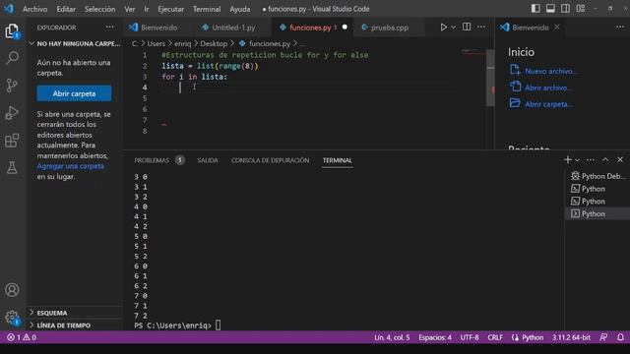This screenshot has width=630, height=354.
Task: Open the Extensions view
Action: (x=12, y=141)
